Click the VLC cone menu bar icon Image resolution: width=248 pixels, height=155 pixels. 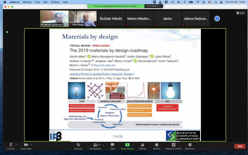[x=160, y=2]
